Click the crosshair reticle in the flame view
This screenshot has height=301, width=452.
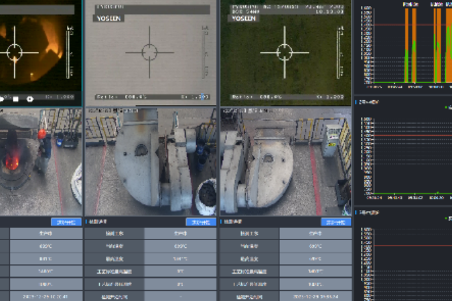[x=14, y=52]
